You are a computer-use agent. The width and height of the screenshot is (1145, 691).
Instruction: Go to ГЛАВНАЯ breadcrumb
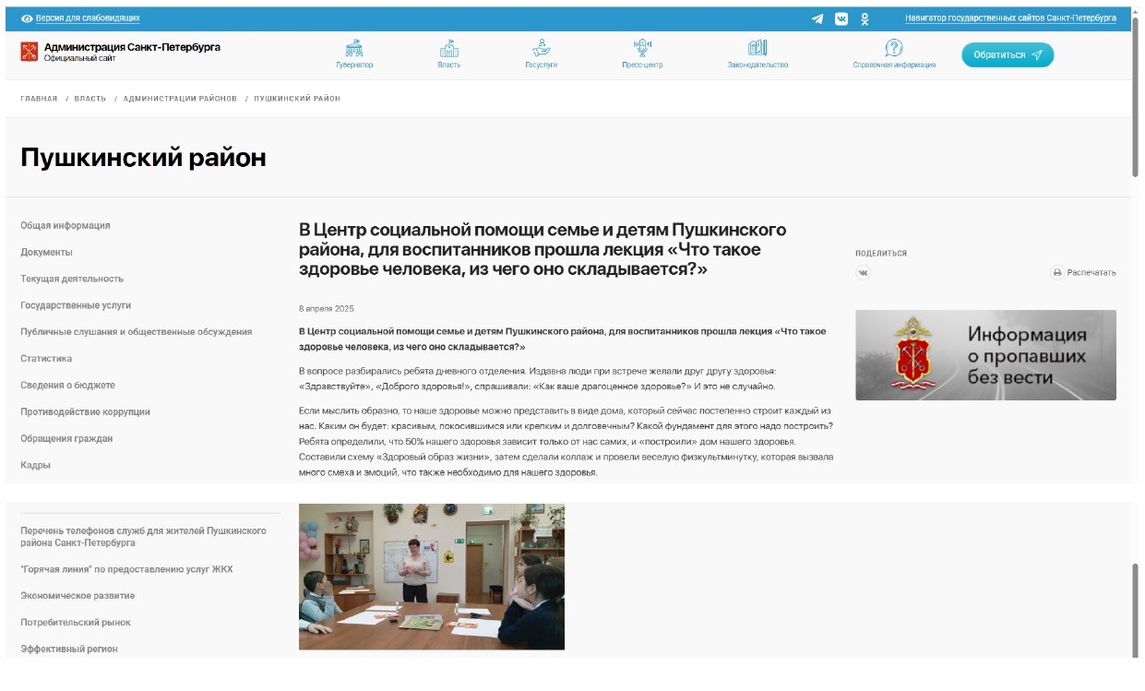tap(39, 99)
